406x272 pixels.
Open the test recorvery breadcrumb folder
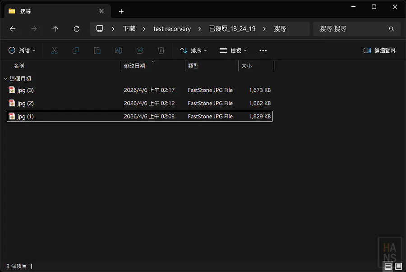pyautogui.click(x=172, y=29)
